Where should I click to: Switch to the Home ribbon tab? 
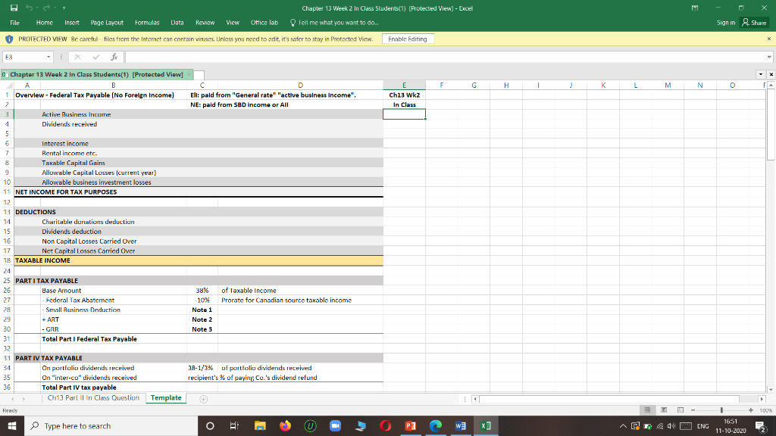pyautogui.click(x=45, y=23)
